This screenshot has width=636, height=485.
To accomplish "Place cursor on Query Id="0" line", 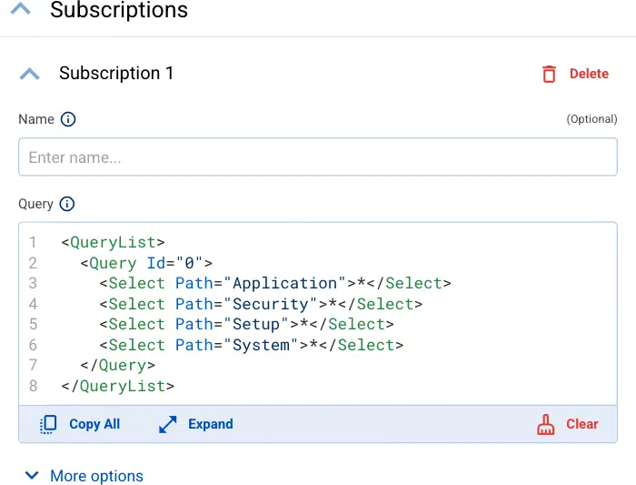I will tap(146, 263).
